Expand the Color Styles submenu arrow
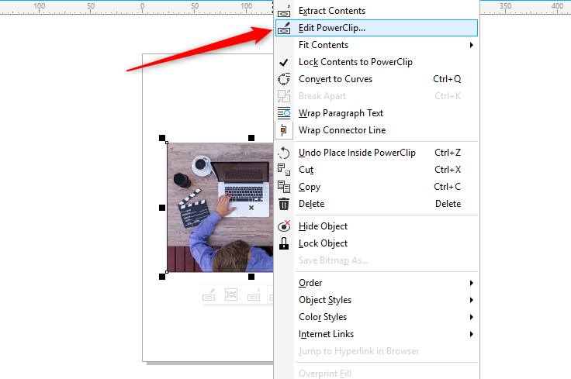Viewport: 571px width, 379px height. point(472,317)
